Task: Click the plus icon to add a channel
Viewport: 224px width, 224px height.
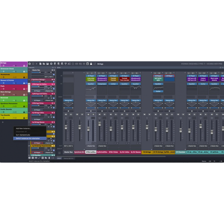Action: click(x=43, y=158)
